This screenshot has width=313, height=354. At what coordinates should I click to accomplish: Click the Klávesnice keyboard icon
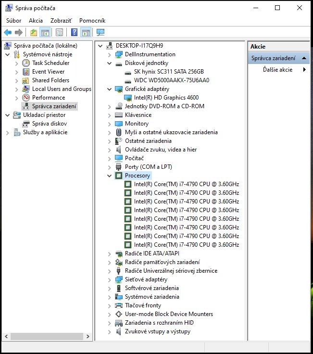[119, 115]
